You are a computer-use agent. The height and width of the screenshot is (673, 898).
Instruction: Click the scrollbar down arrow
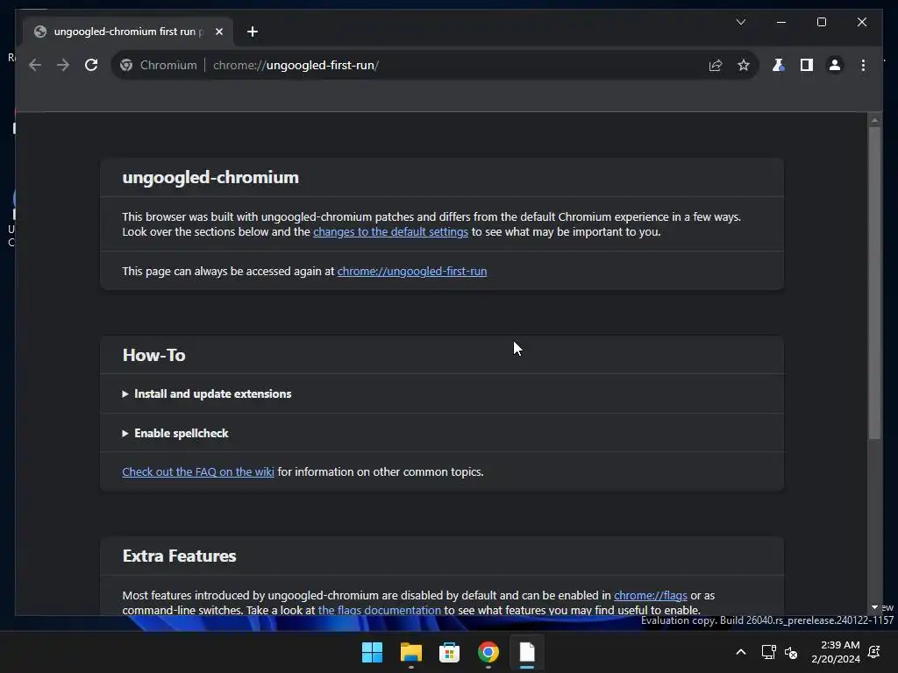click(874, 607)
